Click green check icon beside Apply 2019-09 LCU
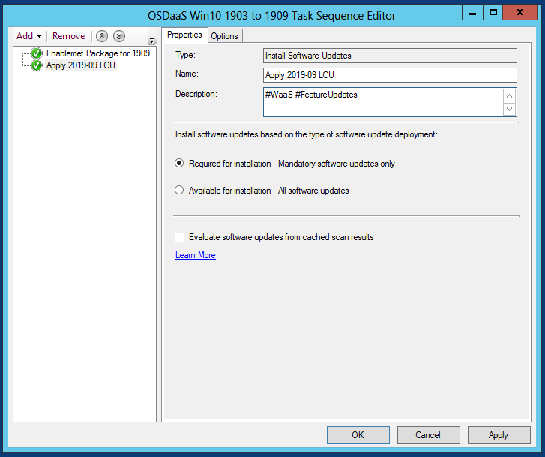The width and height of the screenshot is (545, 457). click(37, 65)
